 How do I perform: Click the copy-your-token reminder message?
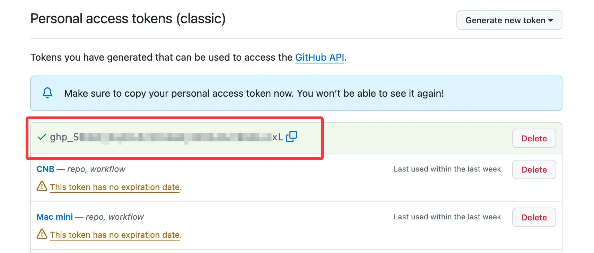point(254,94)
